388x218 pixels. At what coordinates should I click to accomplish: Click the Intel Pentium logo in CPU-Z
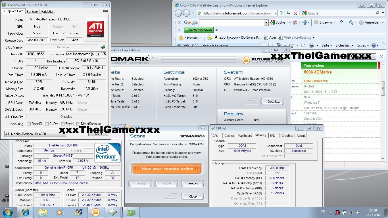click(107, 153)
